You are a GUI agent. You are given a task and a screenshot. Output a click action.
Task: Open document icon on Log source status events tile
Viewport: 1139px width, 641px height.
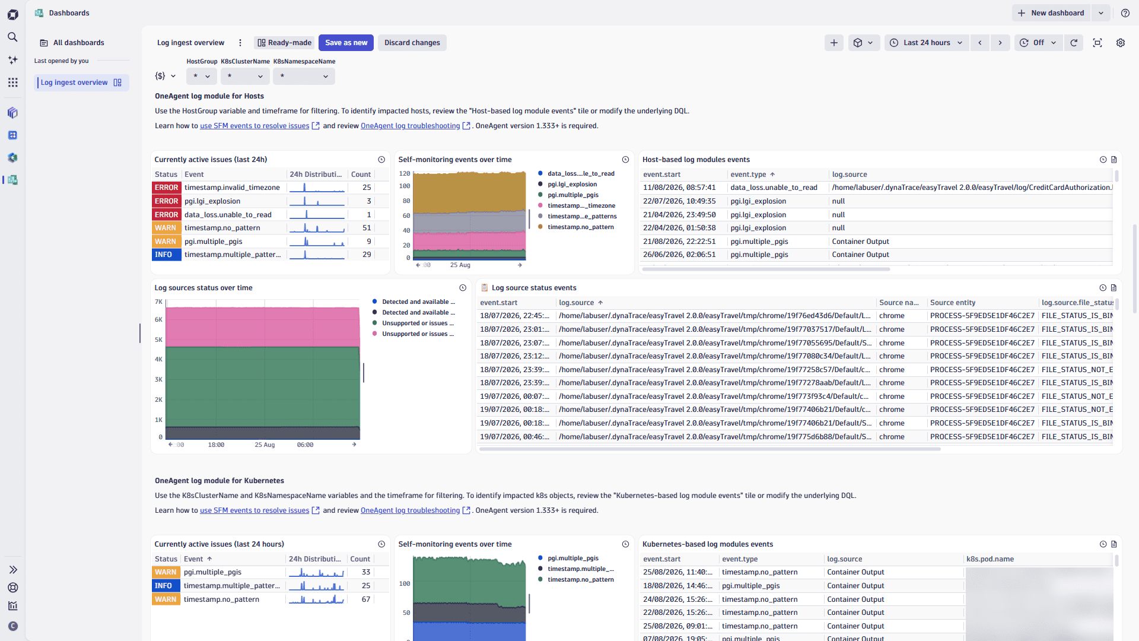tap(1114, 288)
